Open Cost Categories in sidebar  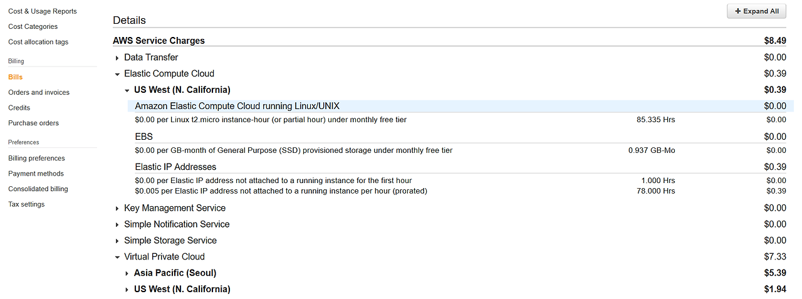coord(33,26)
